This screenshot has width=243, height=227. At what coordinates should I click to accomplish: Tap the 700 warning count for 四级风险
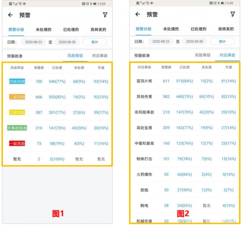pos(39,81)
